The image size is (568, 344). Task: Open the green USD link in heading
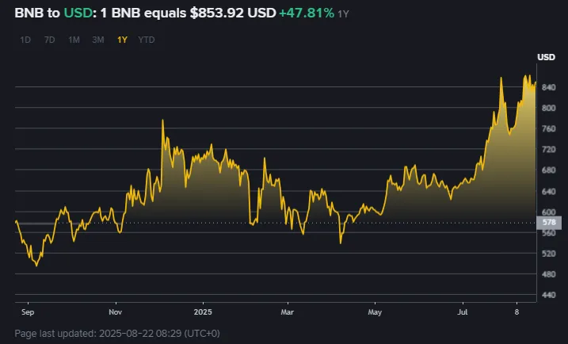(x=78, y=13)
